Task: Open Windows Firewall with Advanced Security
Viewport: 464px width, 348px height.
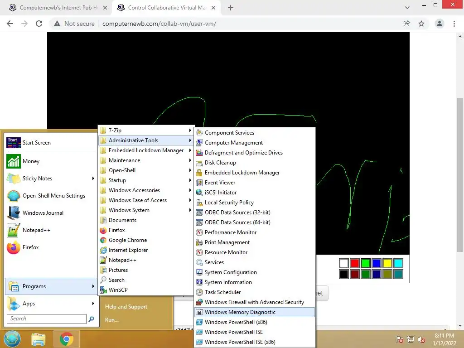Action: coord(255,302)
